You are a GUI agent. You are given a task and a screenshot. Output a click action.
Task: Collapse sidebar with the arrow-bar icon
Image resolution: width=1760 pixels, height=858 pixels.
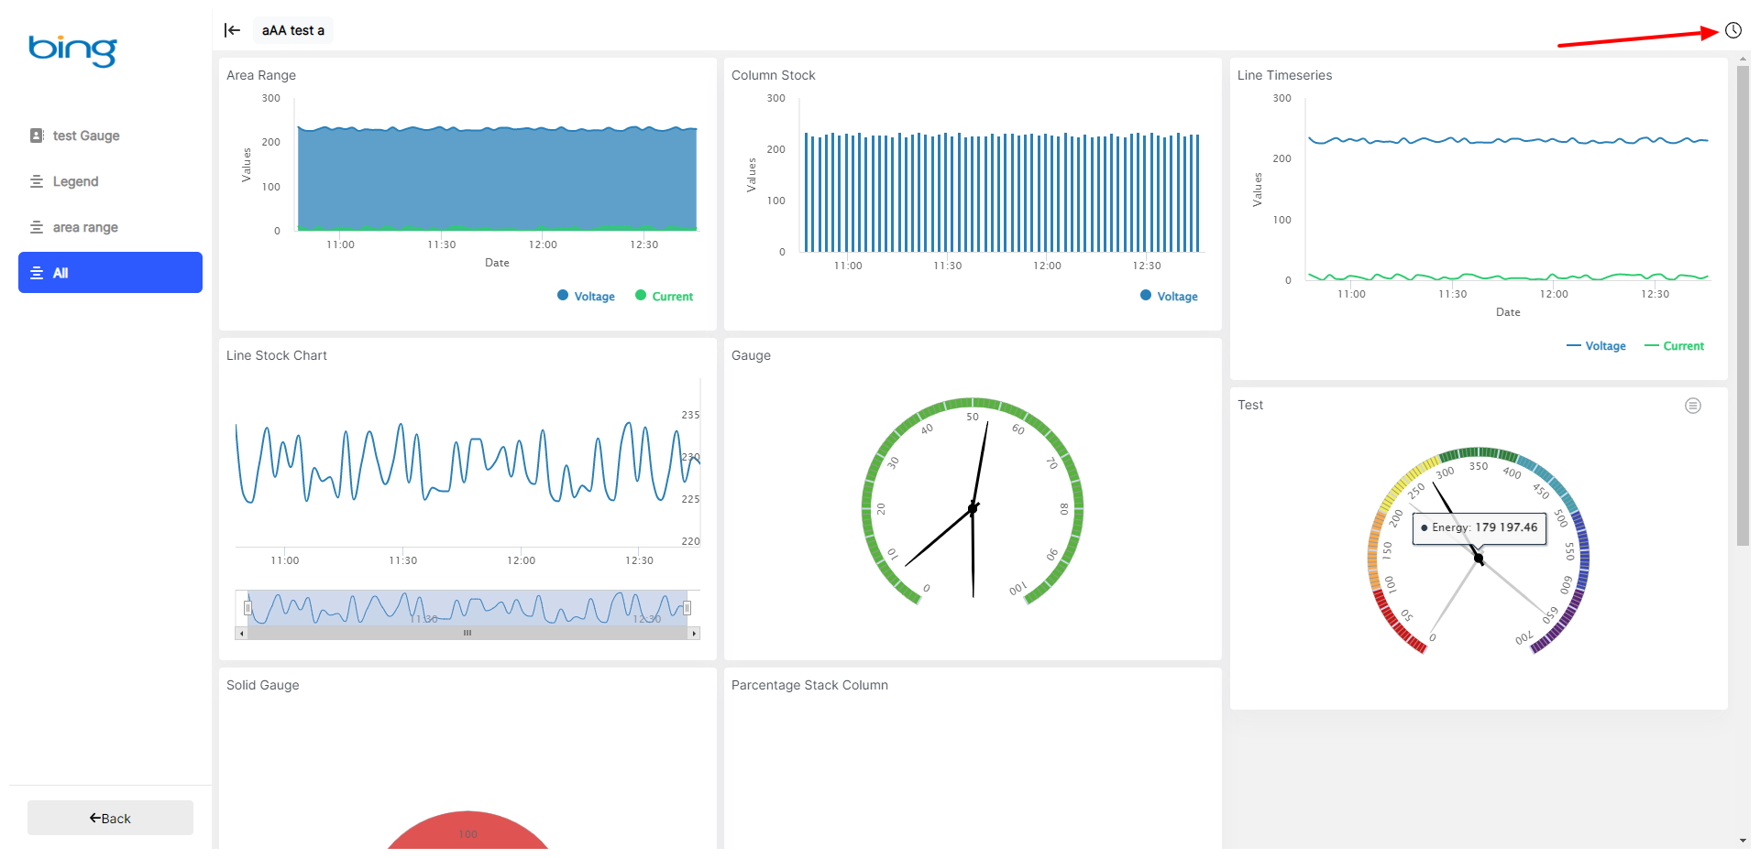[x=232, y=30]
